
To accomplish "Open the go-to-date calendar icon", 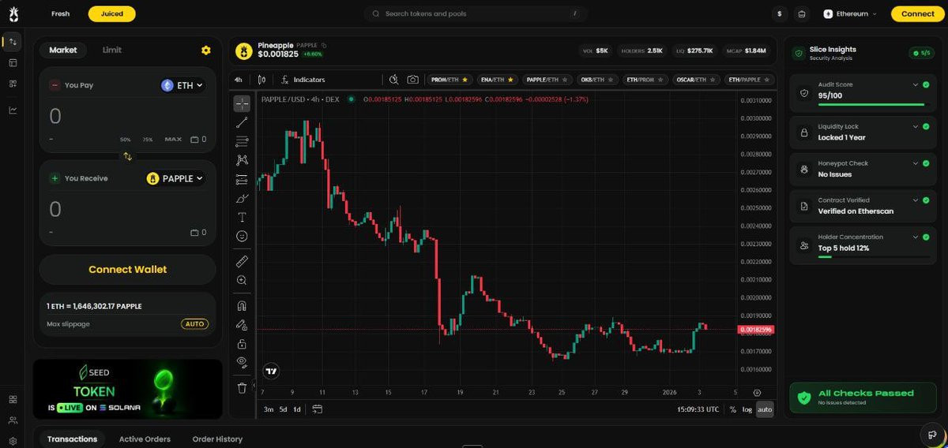I will (317, 409).
